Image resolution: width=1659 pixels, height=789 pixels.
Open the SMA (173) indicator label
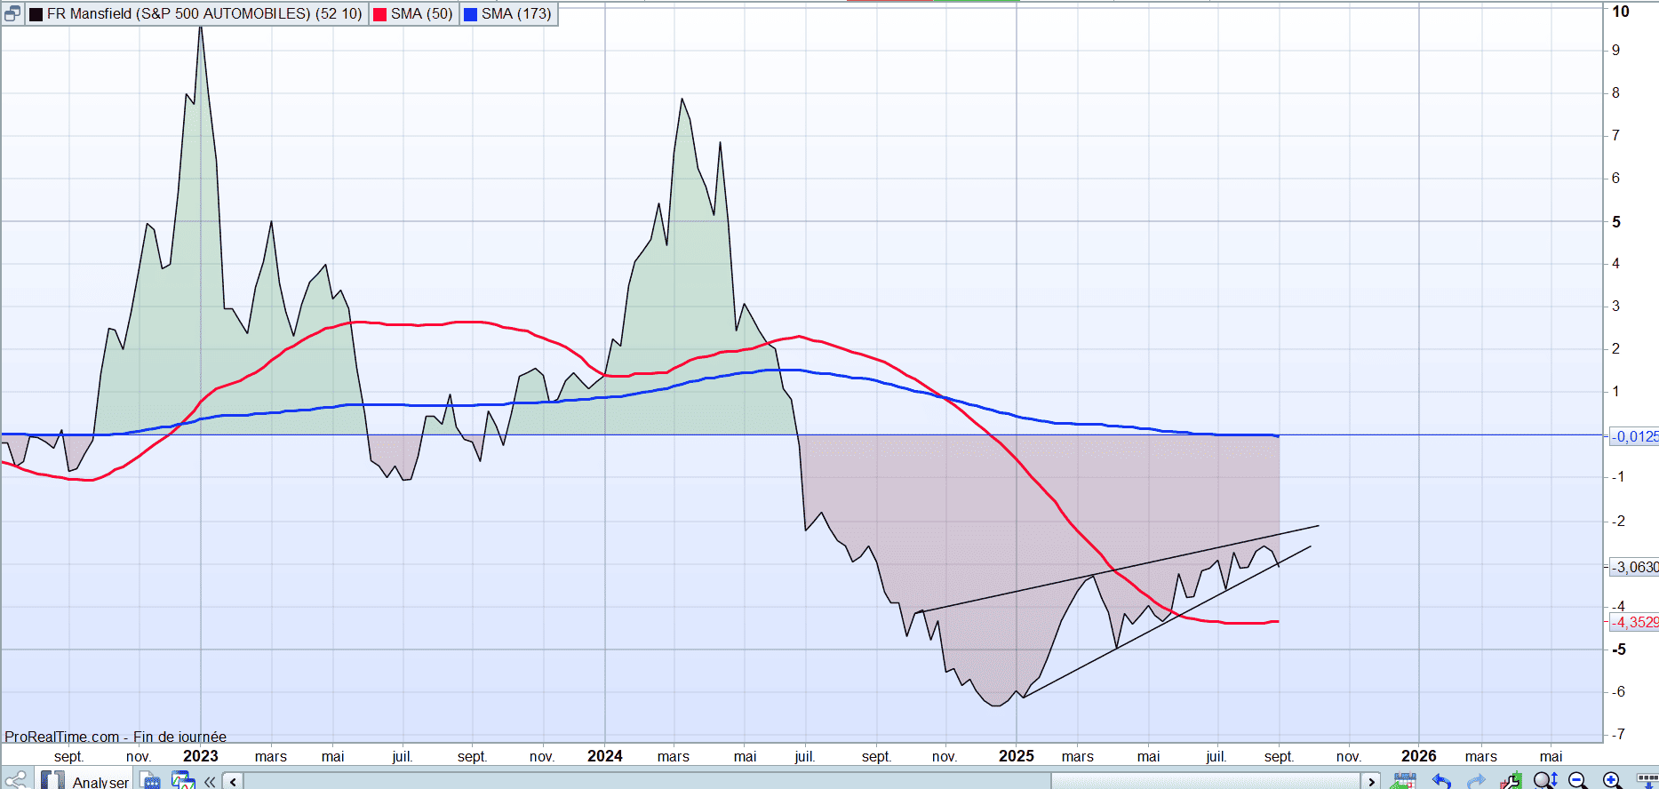point(516,14)
